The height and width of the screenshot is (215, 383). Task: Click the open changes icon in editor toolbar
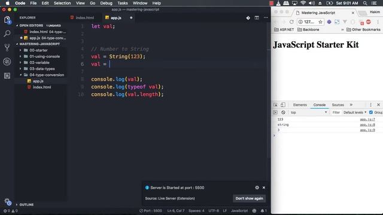pyautogui.click(x=248, y=18)
